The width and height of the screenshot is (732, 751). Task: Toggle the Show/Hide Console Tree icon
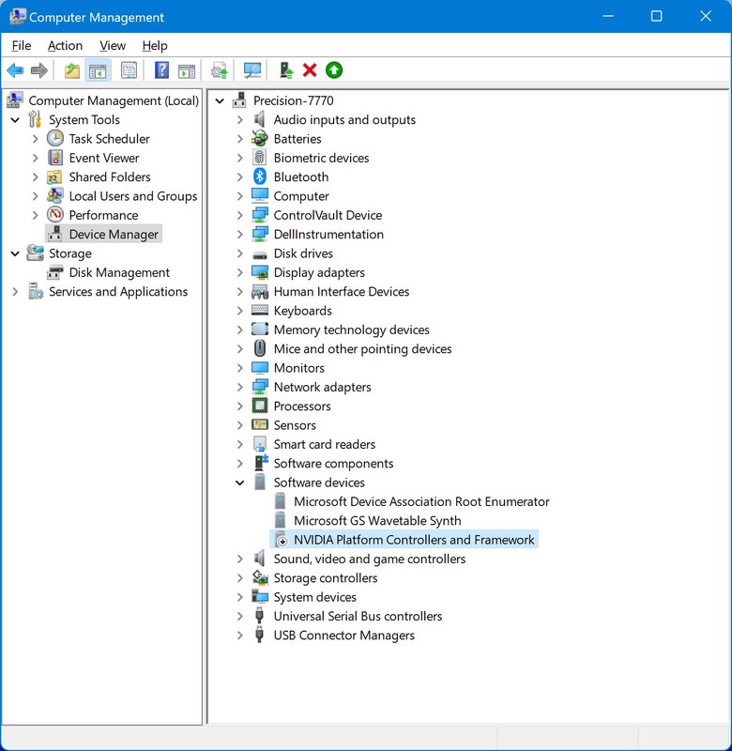coord(98,70)
